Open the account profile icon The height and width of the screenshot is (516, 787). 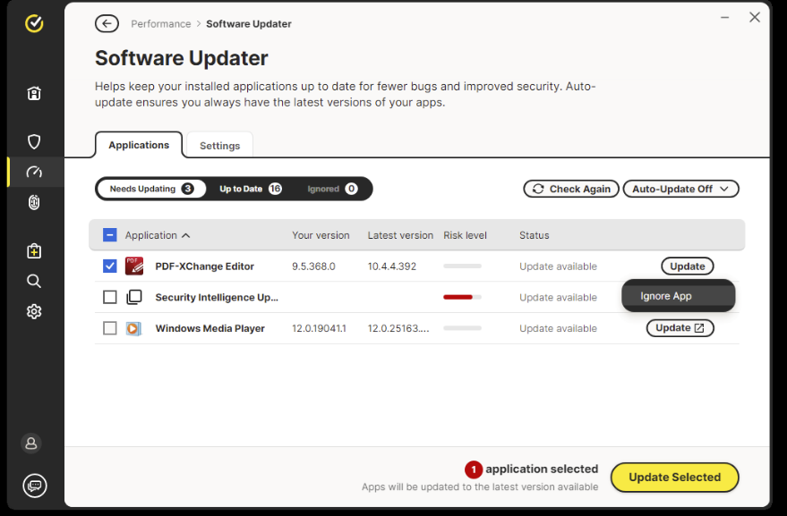(x=31, y=444)
